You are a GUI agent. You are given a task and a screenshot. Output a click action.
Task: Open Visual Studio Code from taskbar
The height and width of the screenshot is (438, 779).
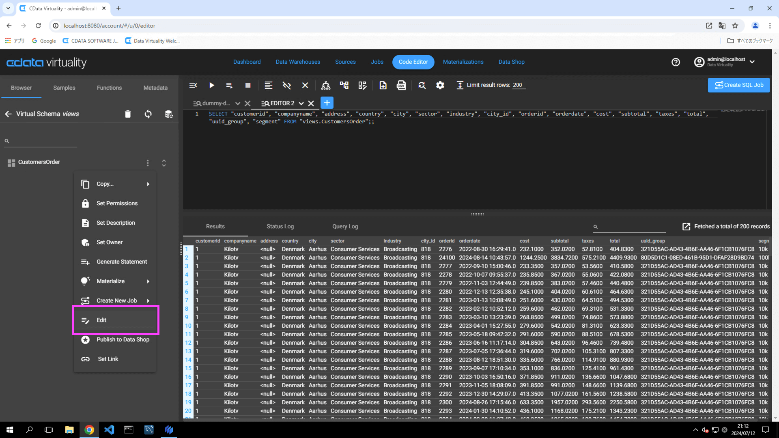pyautogui.click(x=109, y=429)
